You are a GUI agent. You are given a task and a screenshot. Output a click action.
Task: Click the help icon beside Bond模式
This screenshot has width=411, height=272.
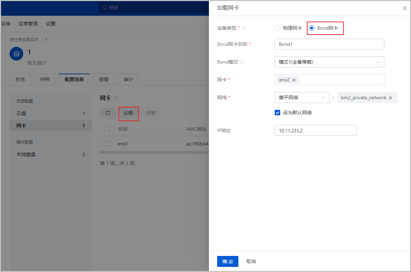(242, 62)
